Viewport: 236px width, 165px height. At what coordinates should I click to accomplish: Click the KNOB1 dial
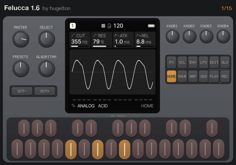pyautogui.click(x=173, y=36)
